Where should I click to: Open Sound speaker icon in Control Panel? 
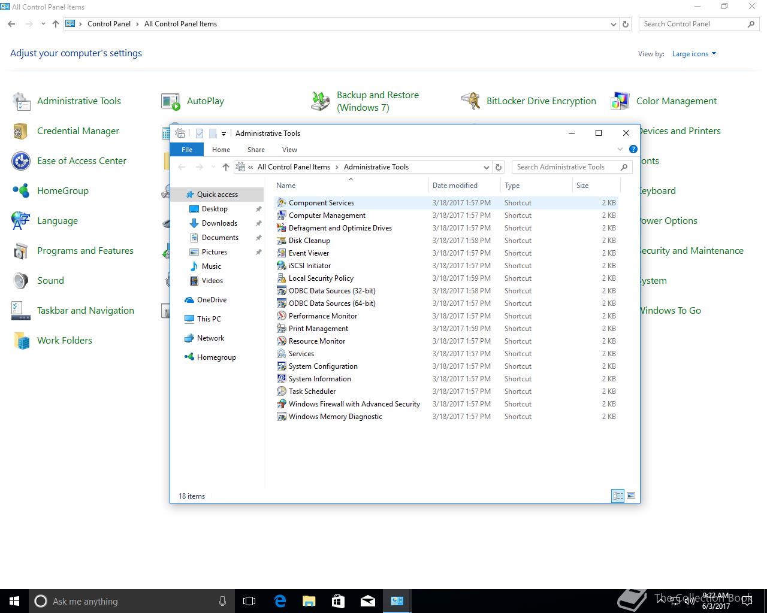[x=22, y=281]
